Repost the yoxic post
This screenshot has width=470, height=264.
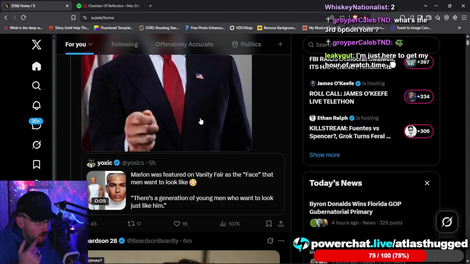coord(134,224)
